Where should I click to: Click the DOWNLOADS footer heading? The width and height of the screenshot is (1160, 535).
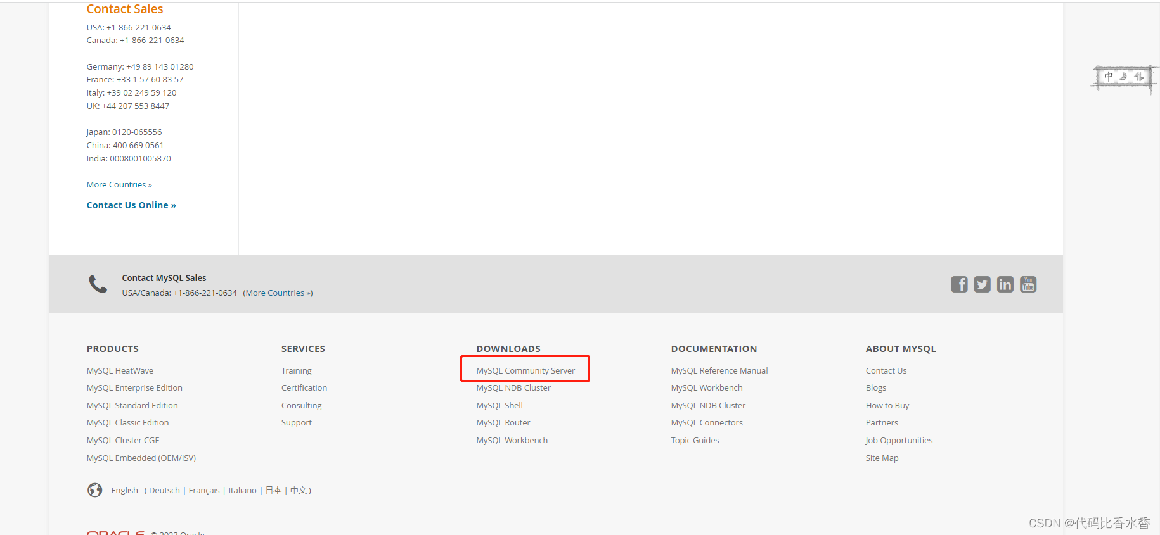coord(508,349)
